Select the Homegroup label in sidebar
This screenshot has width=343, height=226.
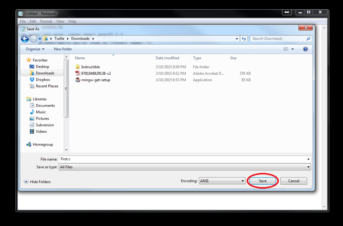pyautogui.click(x=43, y=144)
